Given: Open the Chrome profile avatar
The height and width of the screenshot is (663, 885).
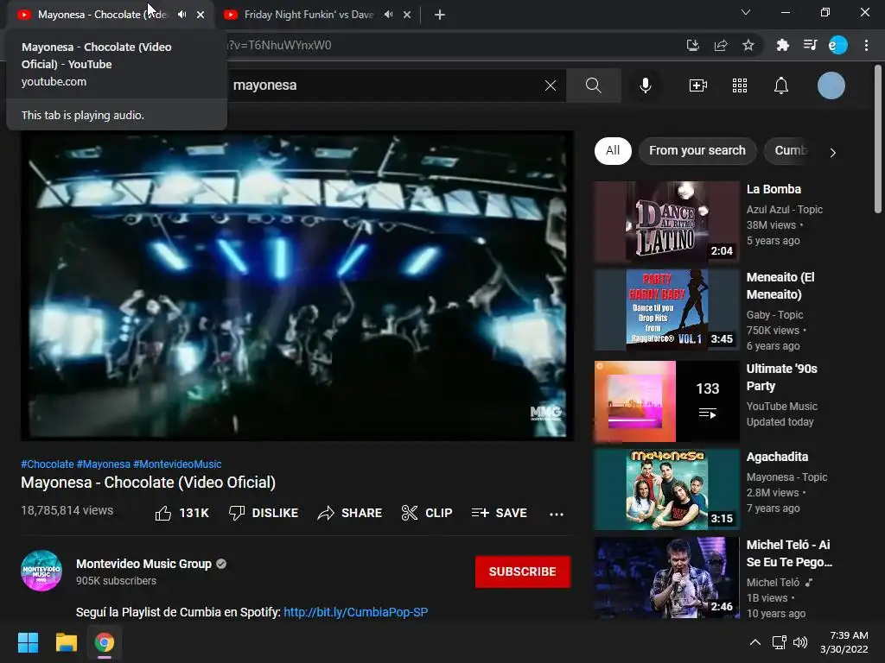Looking at the screenshot, I should point(838,45).
